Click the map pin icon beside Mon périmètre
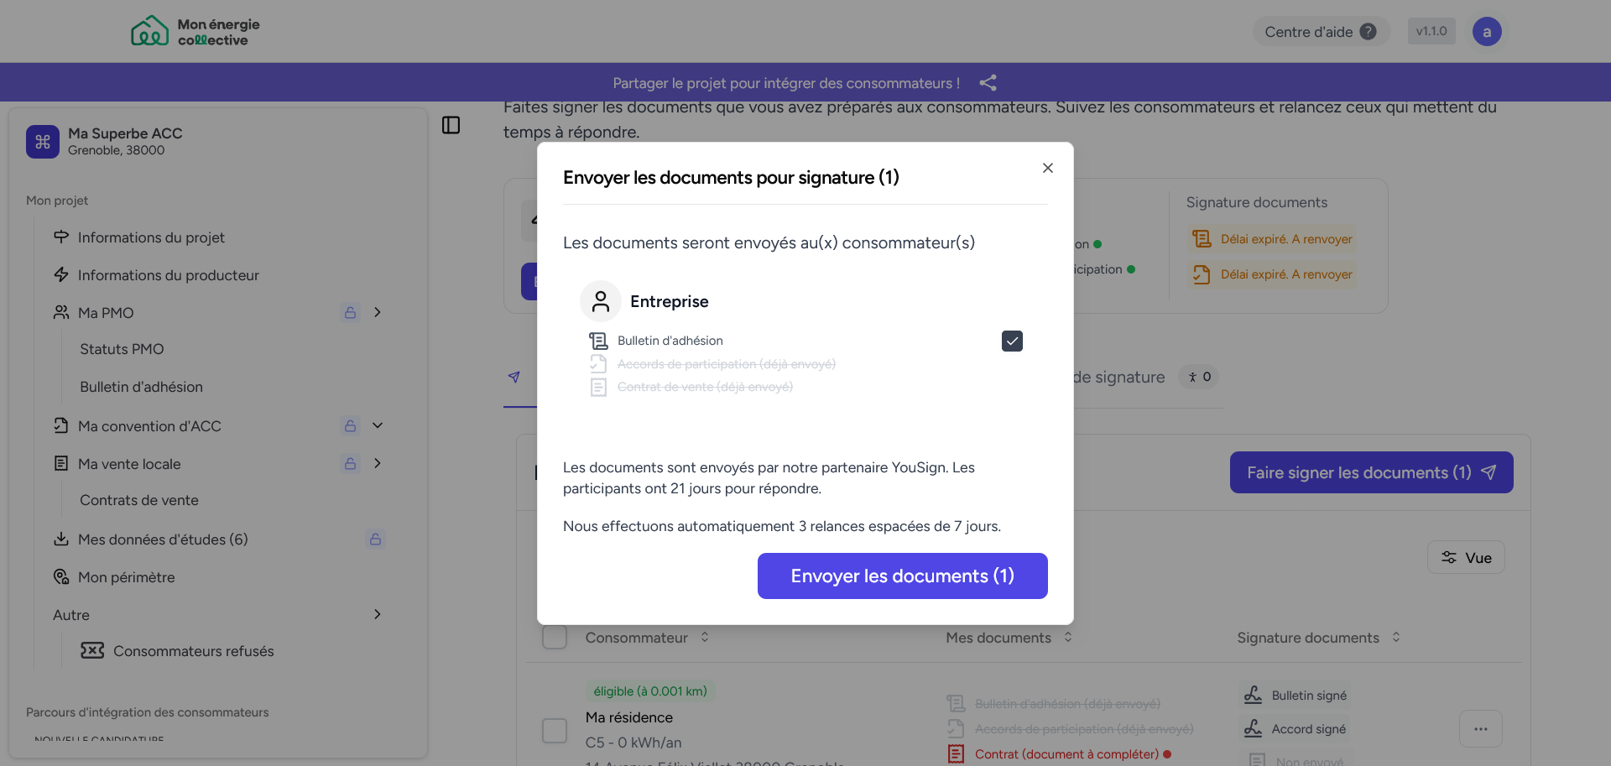 (x=61, y=576)
